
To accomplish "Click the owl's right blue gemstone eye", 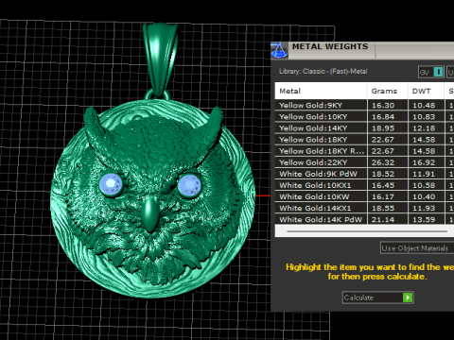I will coord(189,185).
